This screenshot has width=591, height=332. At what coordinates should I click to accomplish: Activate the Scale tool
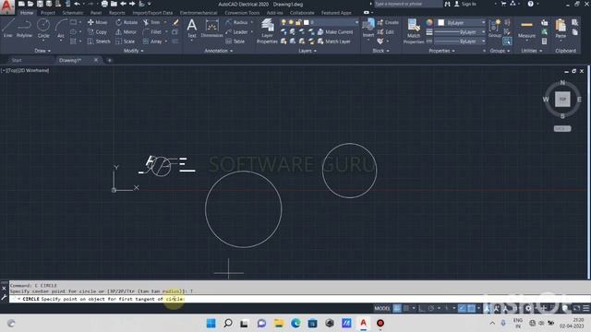click(x=126, y=41)
